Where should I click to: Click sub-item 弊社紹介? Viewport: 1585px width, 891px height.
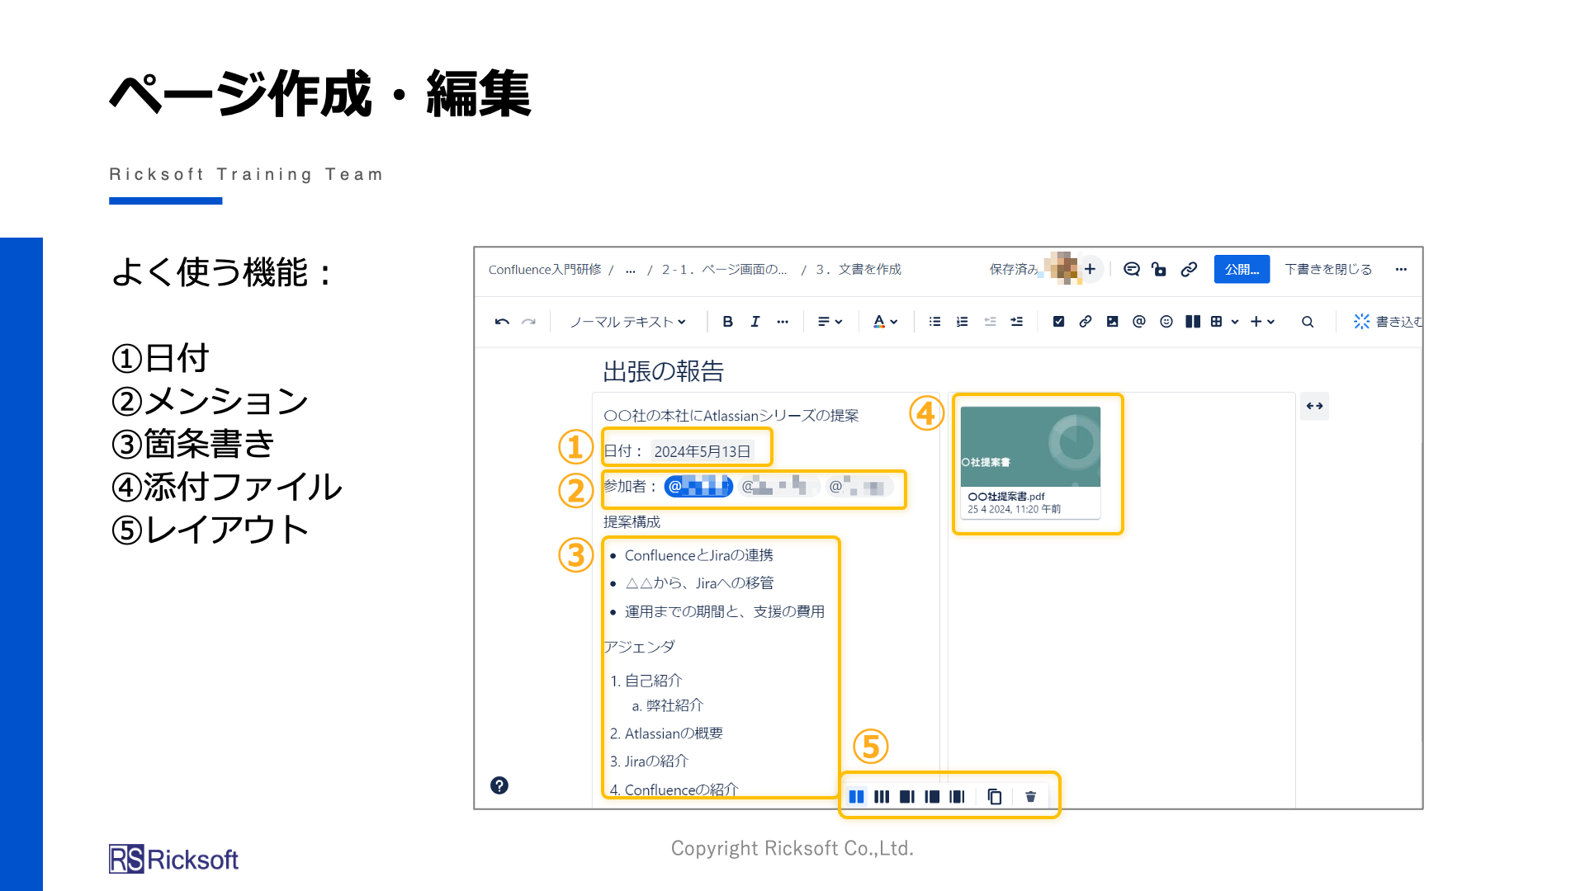[x=674, y=705]
